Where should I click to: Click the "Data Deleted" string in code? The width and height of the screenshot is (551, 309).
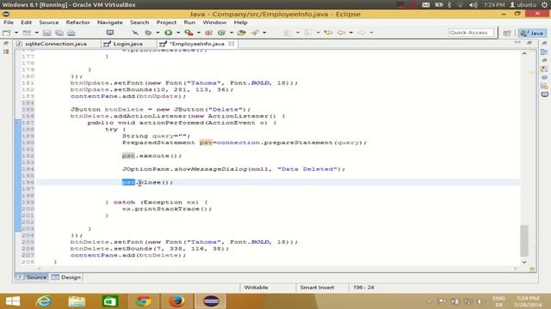pyautogui.click(x=307, y=169)
